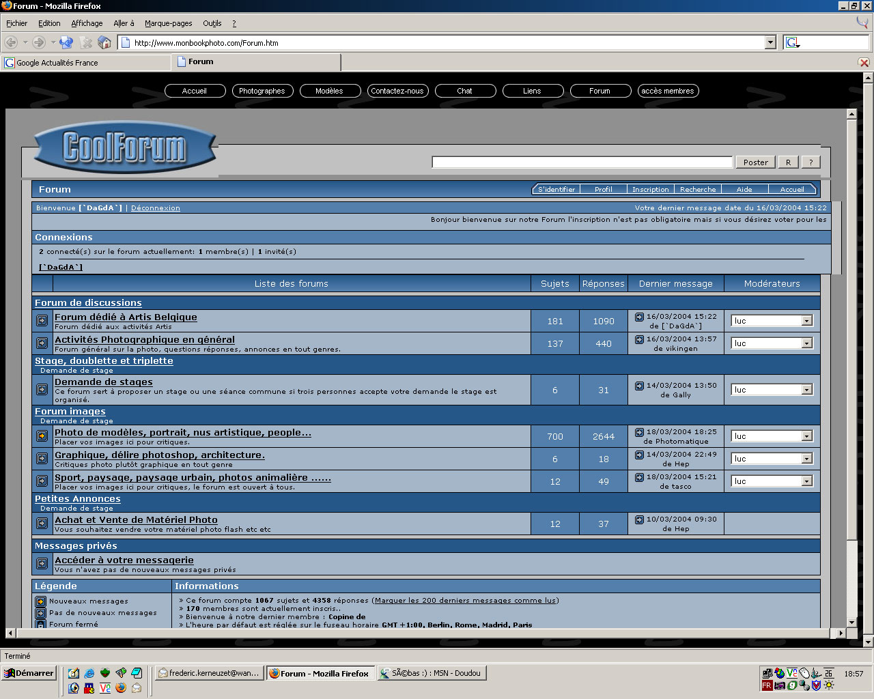The height and width of the screenshot is (699, 874).
Task: Click the Firefox forward arrow
Action: click(x=38, y=42)
